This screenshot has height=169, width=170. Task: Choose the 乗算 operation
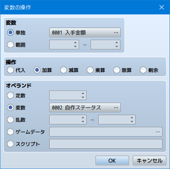[x=90, y=70]
